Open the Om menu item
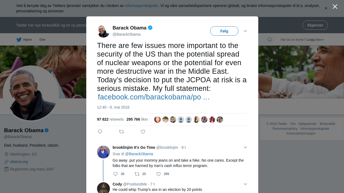Image resolution: width=344 pixels, height=193 pixels. tap(42, 40)
